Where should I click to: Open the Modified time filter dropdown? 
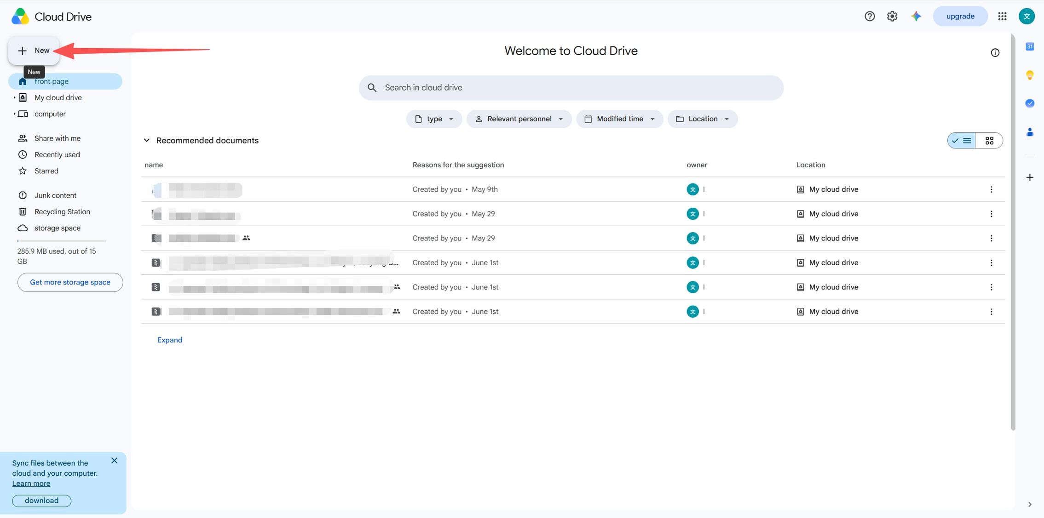(619, 119)
